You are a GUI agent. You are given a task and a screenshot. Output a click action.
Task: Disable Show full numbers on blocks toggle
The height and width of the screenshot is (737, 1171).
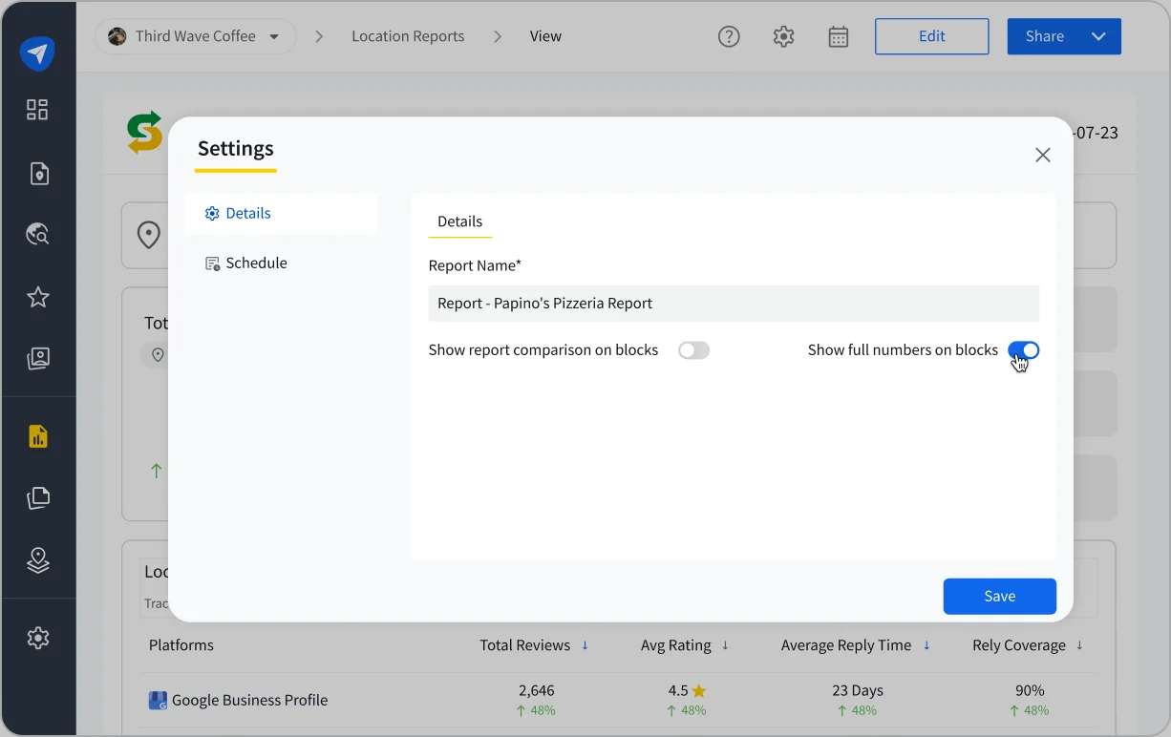tap(1024, 350)
